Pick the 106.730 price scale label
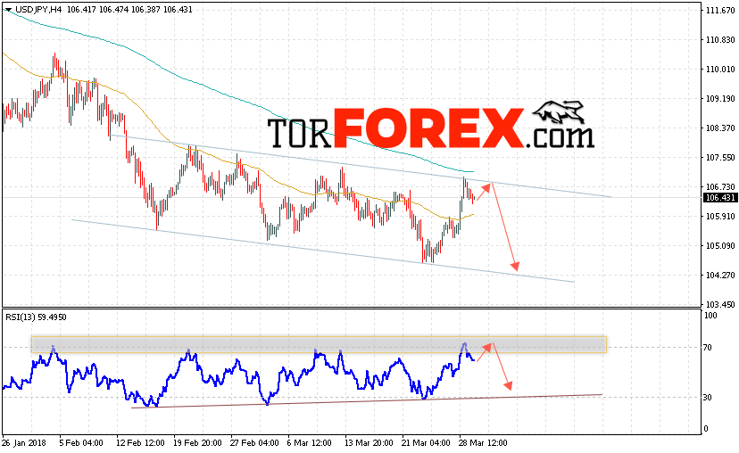The image size is (739, 453). tap(720, 187)
